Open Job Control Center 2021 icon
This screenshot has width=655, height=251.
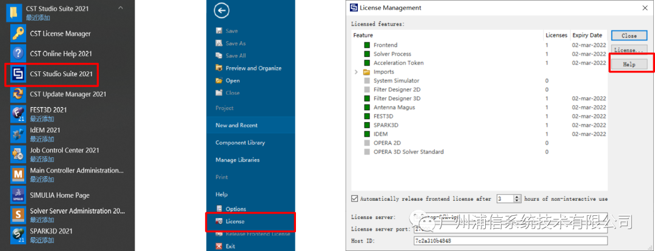click(x=18, y=154)
